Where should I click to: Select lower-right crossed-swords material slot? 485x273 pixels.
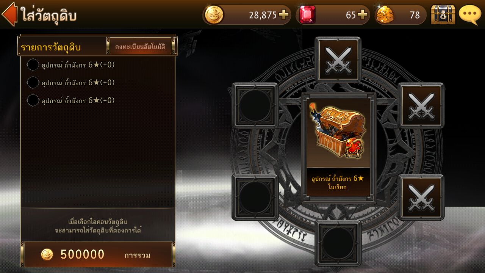click(x=421, y=197)
